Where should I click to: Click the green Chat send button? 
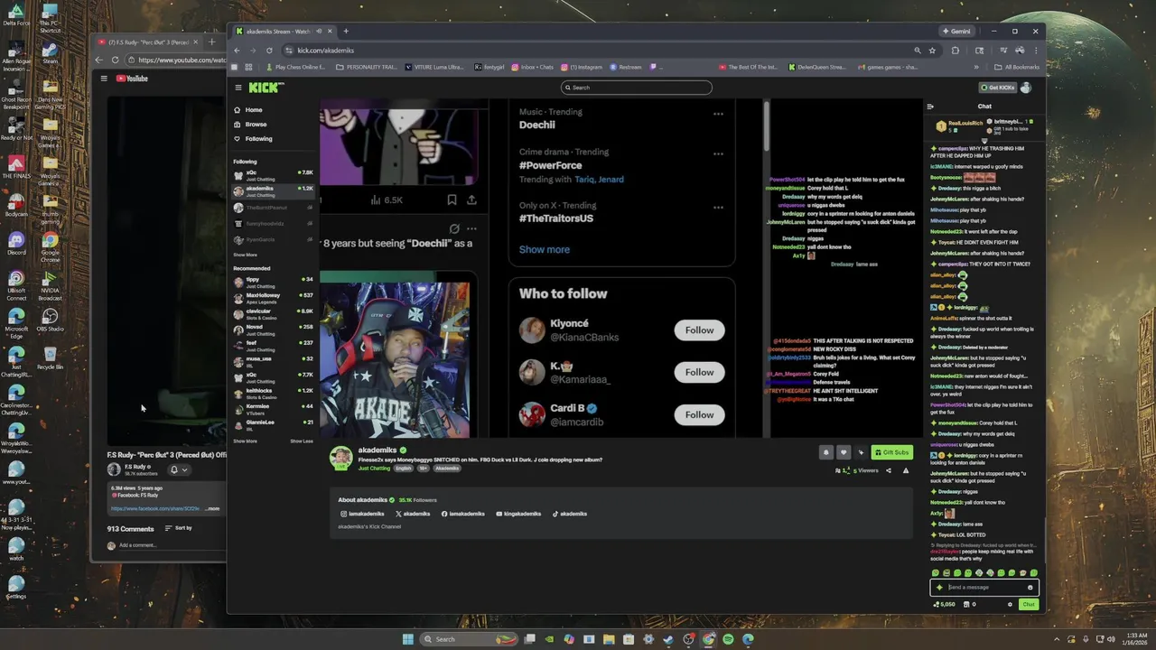1028,605
